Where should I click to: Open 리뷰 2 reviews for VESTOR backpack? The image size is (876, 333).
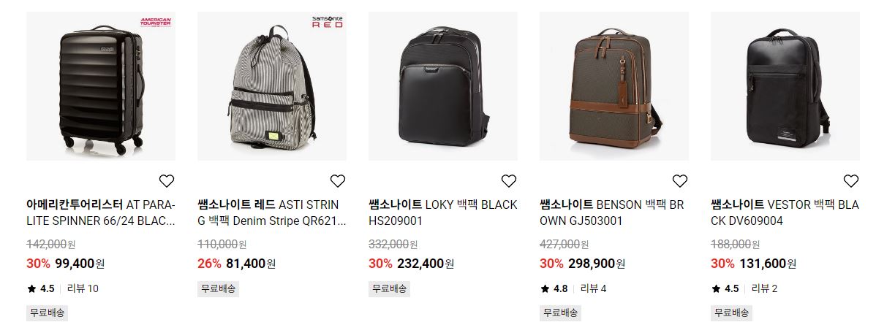click(764, 288)
